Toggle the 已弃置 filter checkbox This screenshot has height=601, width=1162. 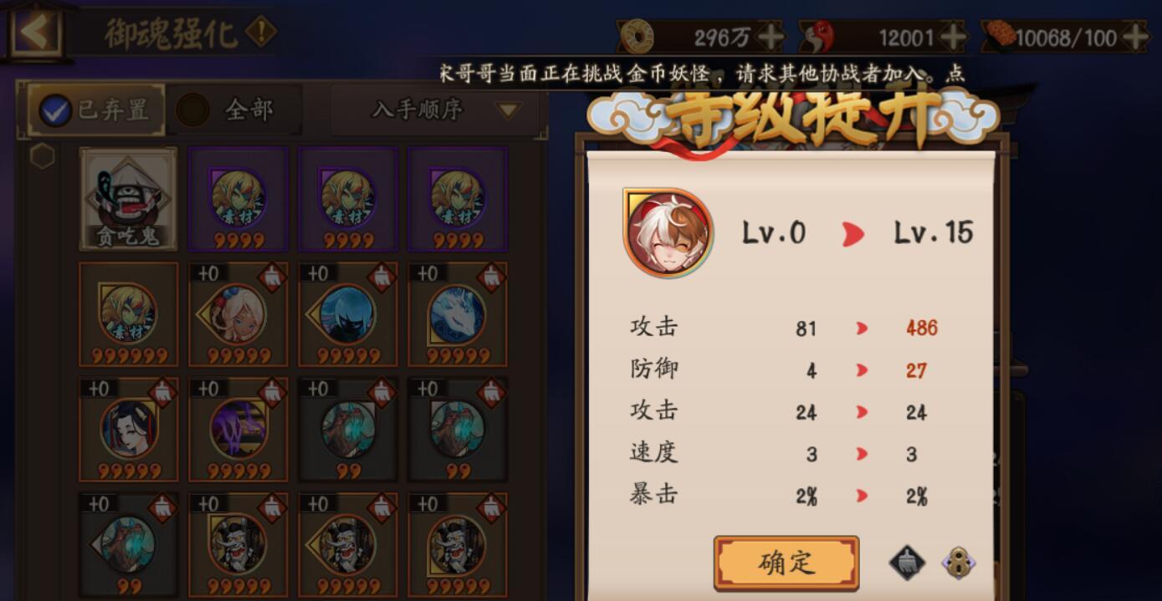[x=55, y=110]
